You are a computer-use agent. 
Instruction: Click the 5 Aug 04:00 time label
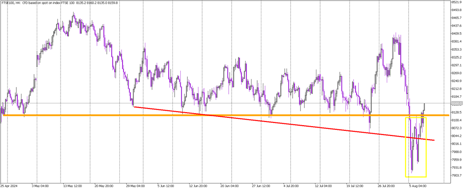pyautogui.click(x=419, y=187)
